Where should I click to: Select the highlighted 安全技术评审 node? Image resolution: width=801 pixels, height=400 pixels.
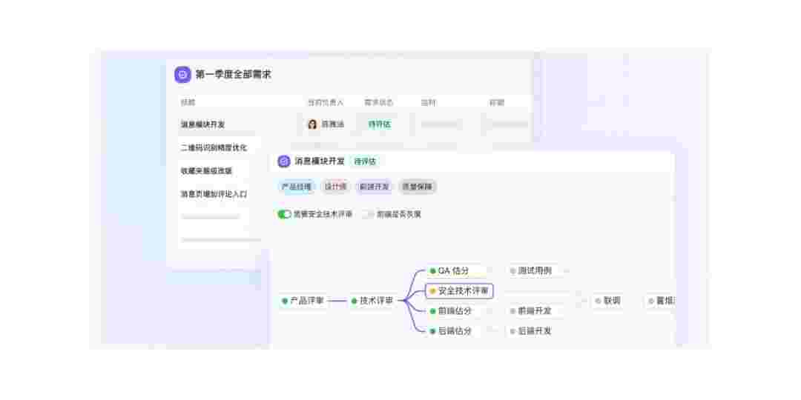[459, 291]
